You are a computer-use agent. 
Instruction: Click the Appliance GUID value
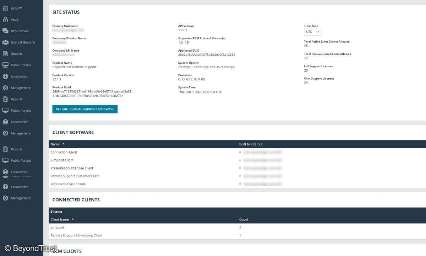207,55
